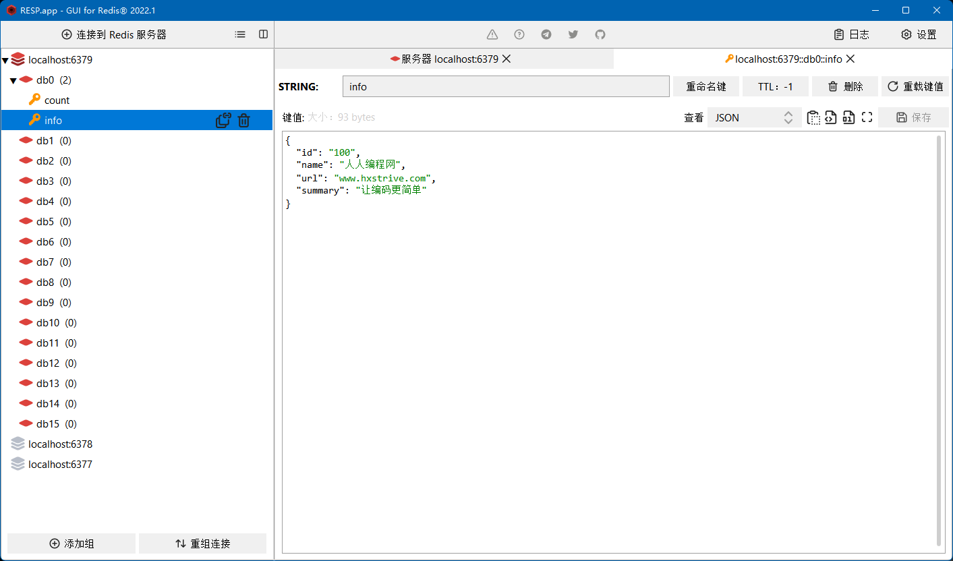
Task: Toggle full screen value editor icon
Action: tap(867, 117)
